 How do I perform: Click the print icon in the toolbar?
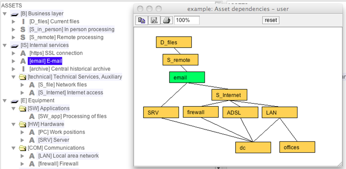click(166, 20)
